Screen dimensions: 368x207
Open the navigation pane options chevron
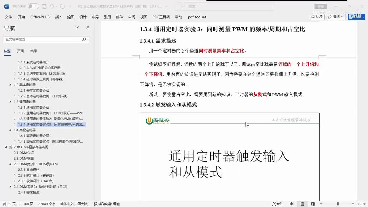coord(77,27)
